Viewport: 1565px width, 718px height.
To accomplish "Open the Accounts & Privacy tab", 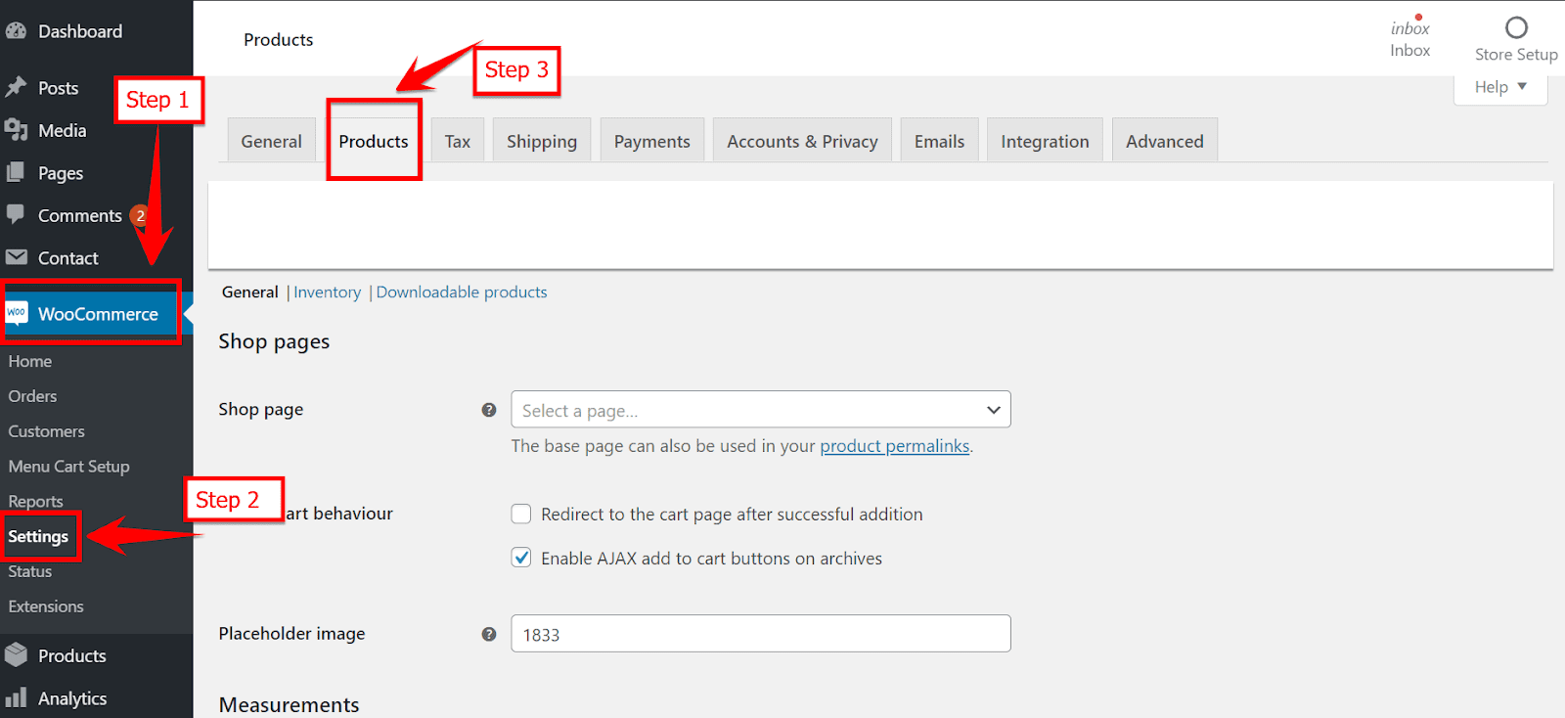I will [802, 141].
